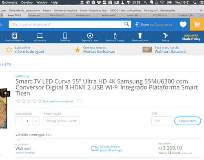Switch to the Inbox (46) tab
Screen dimensions: 204x160
coord(135,16)
